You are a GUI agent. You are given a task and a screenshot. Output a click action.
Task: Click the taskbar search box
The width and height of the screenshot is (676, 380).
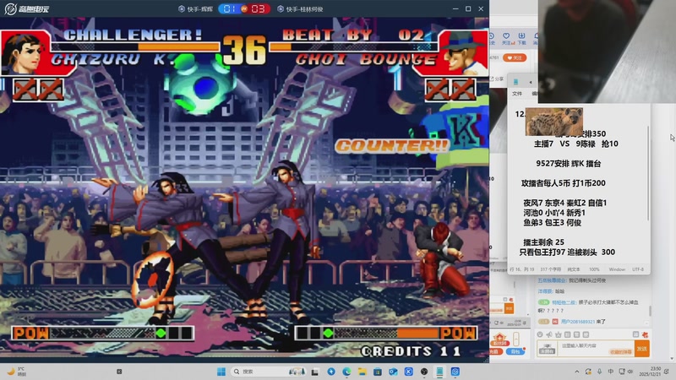(x=269, y=372)
